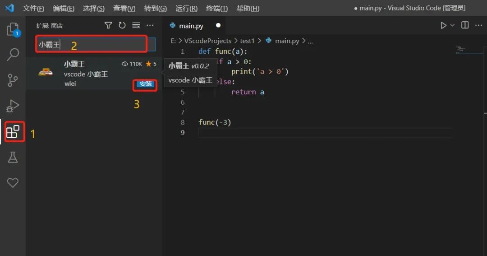Open the 终端(T) menu
The width and height of the screenshot is (487, 256).
coord(217,9)
